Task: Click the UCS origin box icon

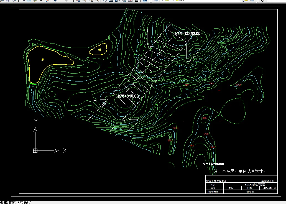Action: 35,151
